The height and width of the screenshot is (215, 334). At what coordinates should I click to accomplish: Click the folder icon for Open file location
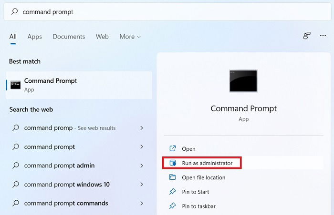click(x=173, y=177)
